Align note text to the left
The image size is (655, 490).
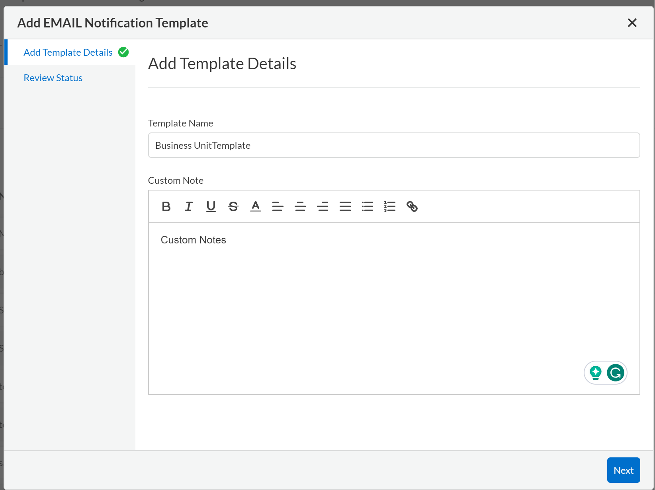click(278, 206)
